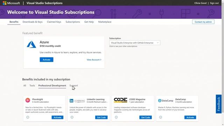Open the Feedback side panel

coord(218,104)
